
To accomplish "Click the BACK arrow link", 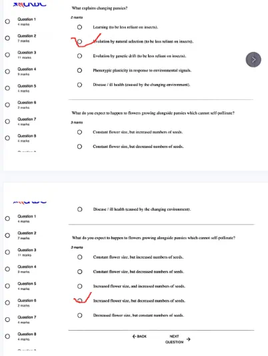I will (x=139, y=336).
